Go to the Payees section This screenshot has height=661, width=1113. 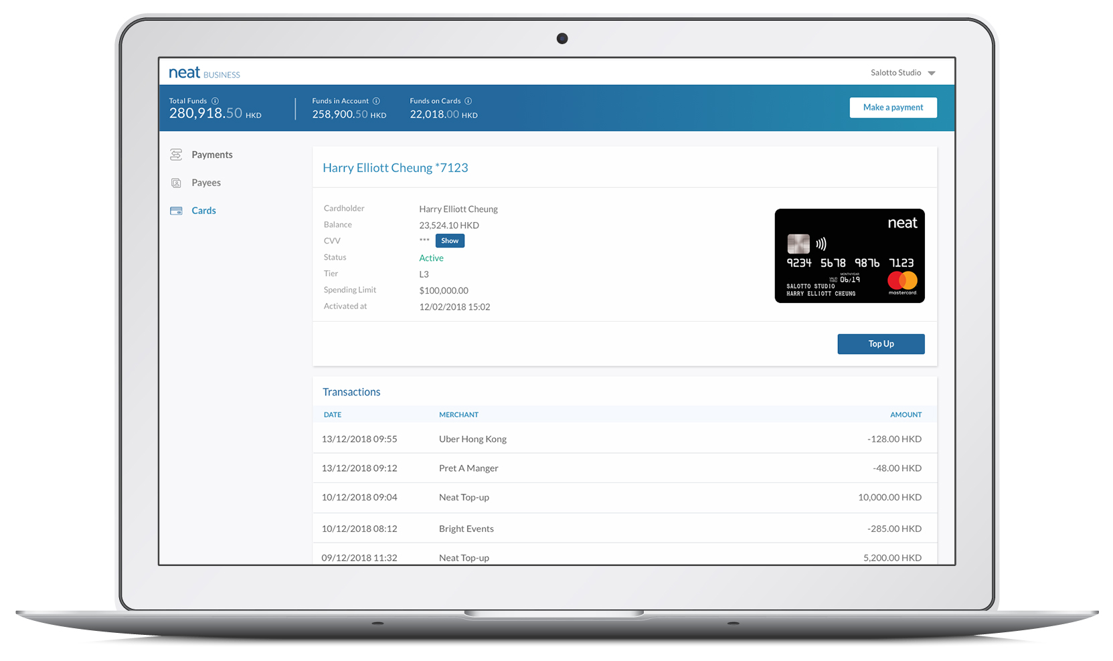tap(206, 183)
